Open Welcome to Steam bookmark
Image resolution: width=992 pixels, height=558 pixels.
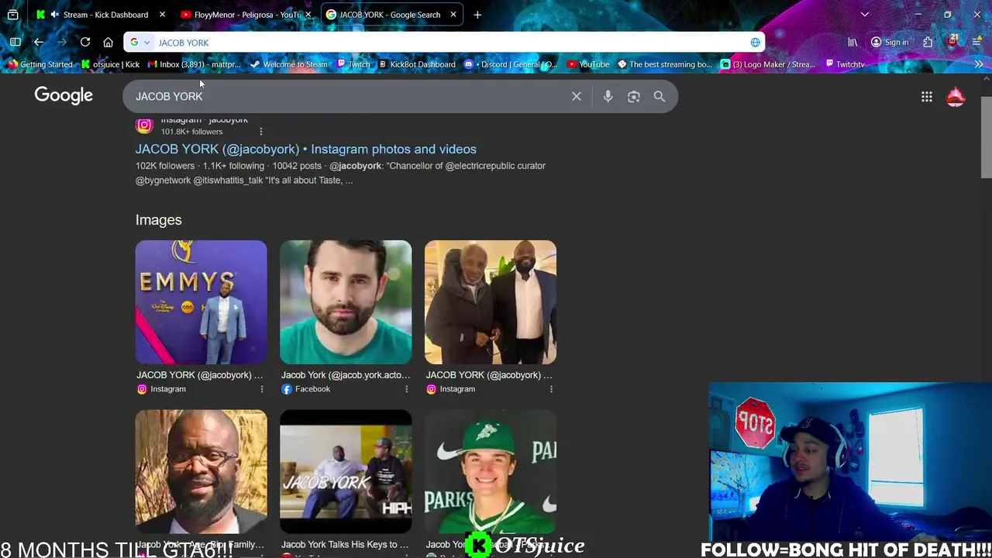coord(288,64)
